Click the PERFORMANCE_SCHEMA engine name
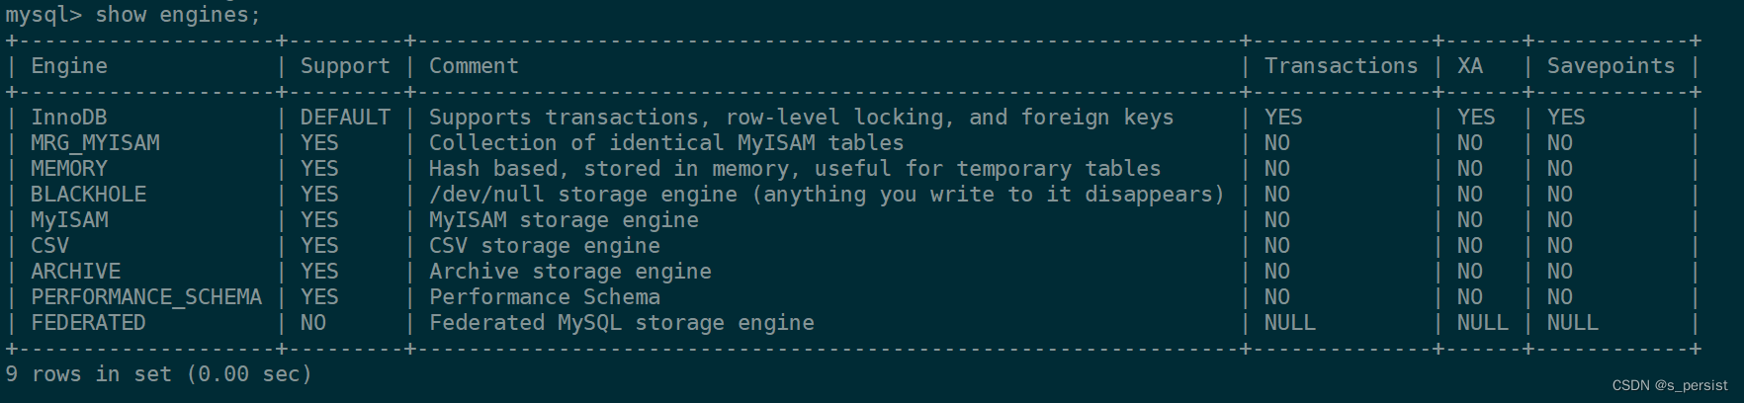Screen dimensions: 1744x403 coord(146,297)
